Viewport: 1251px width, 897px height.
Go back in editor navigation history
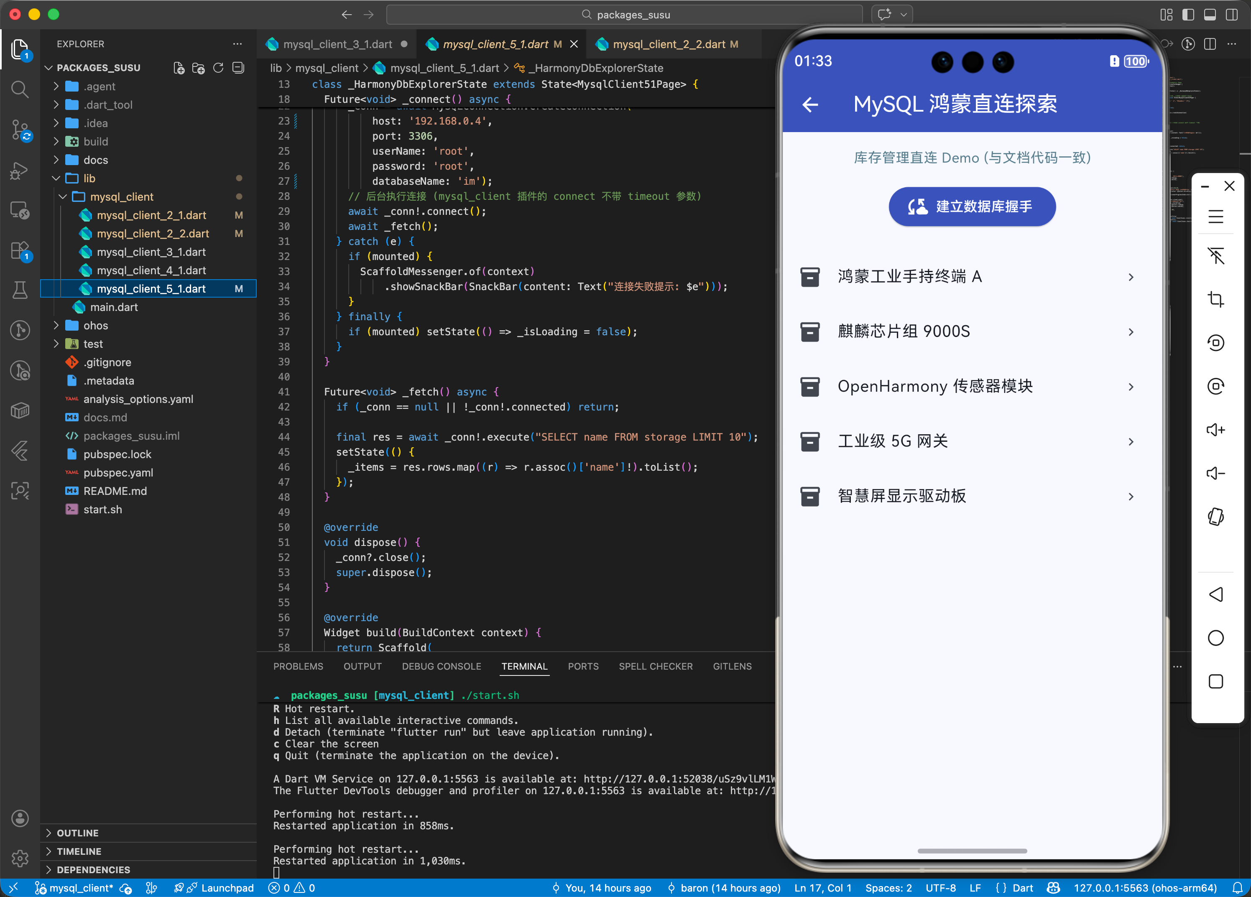346,15
